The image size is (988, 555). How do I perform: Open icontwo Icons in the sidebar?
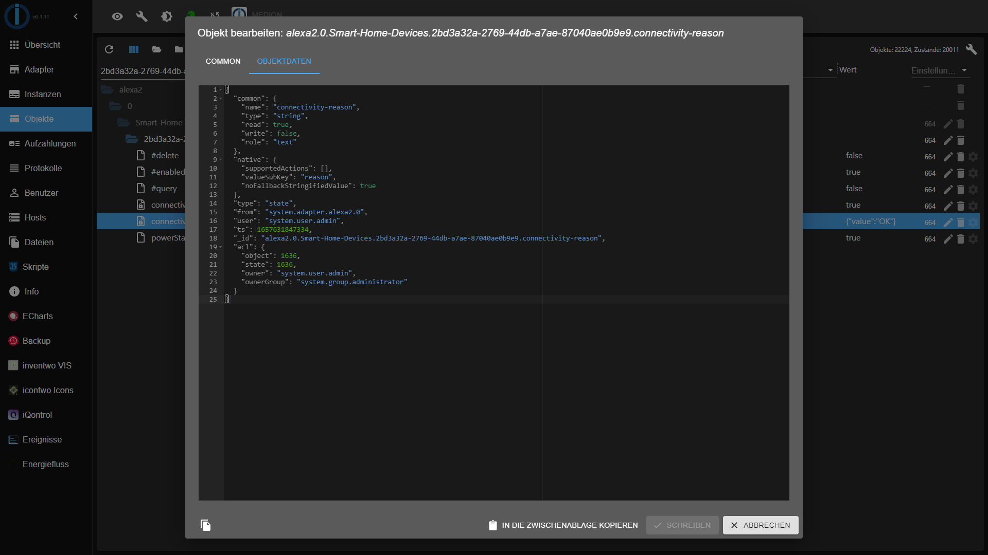click(46, 390)
